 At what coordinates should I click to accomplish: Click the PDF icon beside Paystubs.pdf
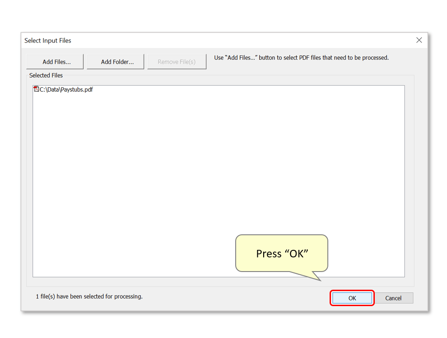pyautogui.click(x=36, y=89)
